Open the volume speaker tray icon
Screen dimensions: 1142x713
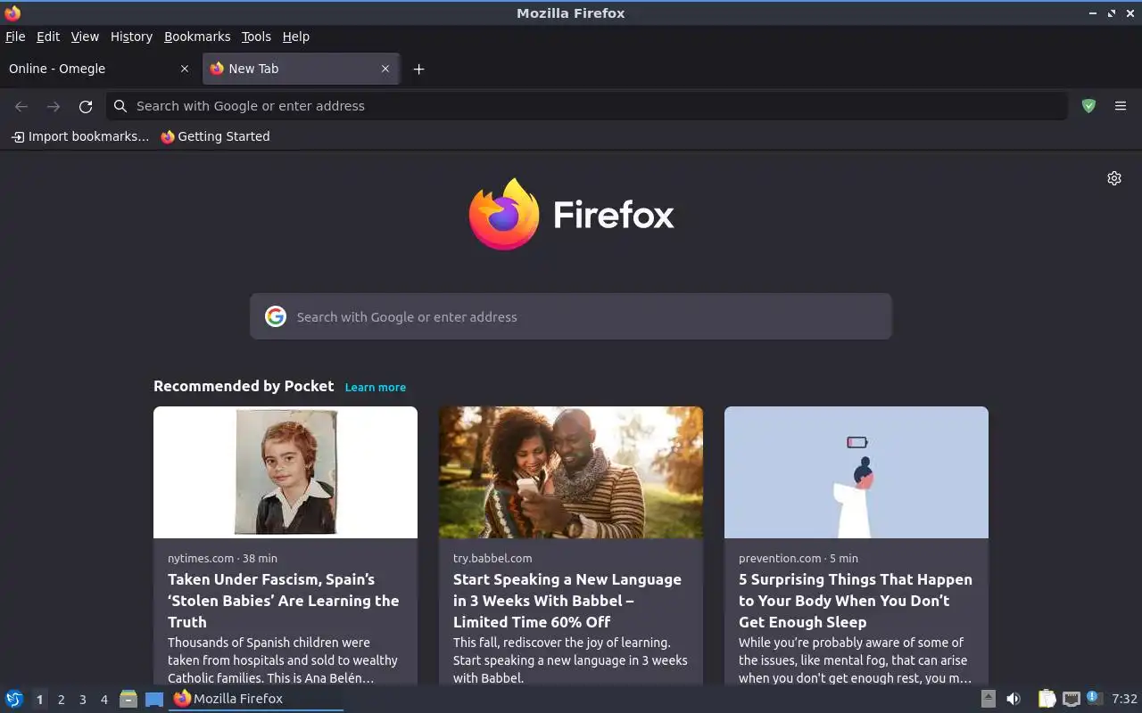(x=1014, y=699)
